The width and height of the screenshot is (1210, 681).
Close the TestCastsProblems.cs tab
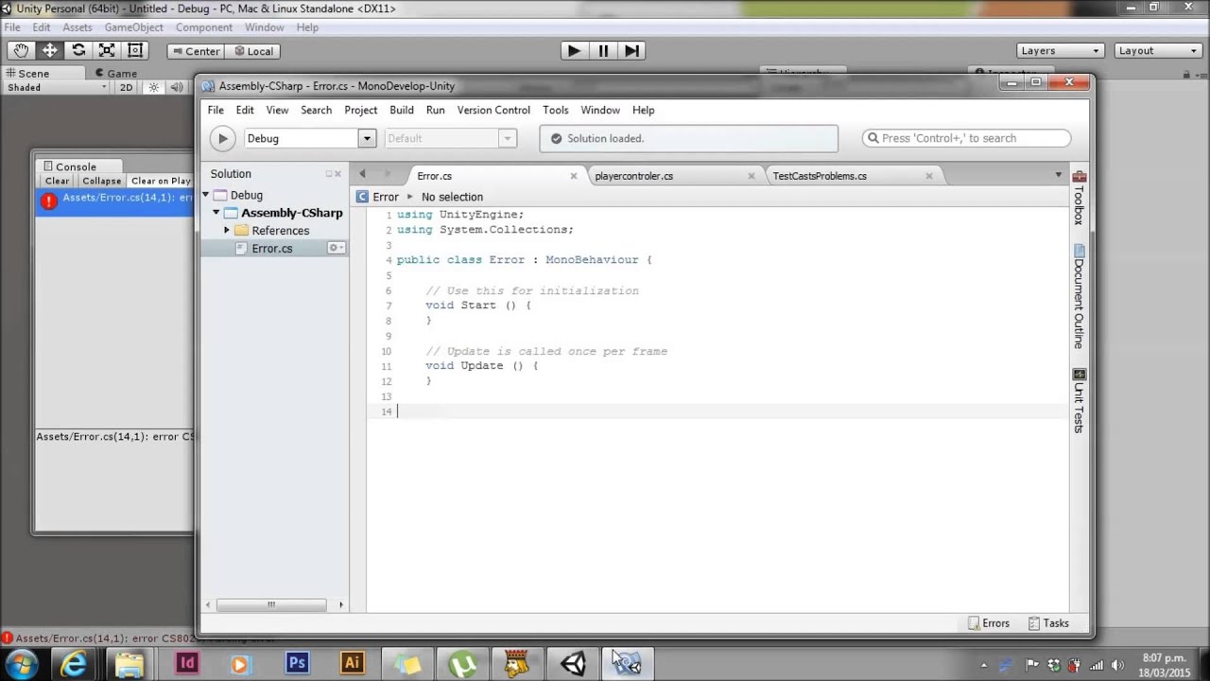(929, 176)
